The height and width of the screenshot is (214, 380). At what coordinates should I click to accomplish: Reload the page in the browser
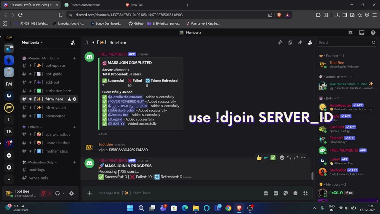pyautogui.click(x=20, y=15)
